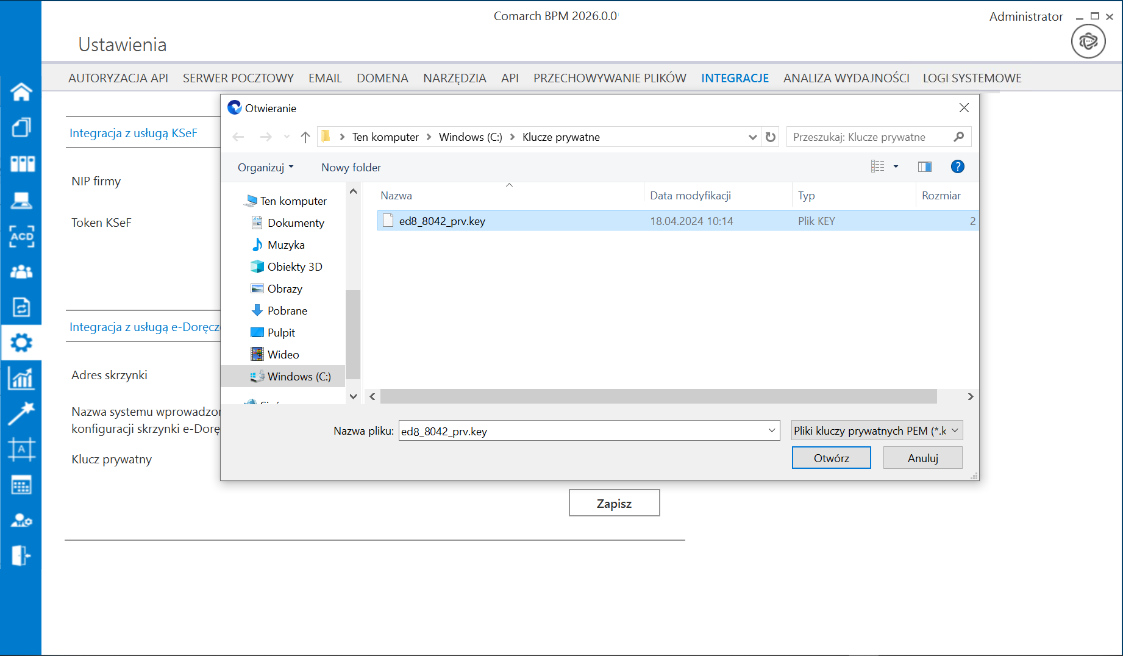Select the Pobrane folder in tree
This screenshot has height=656, width=1123.
pyautogui.click(x=287, y=311)
